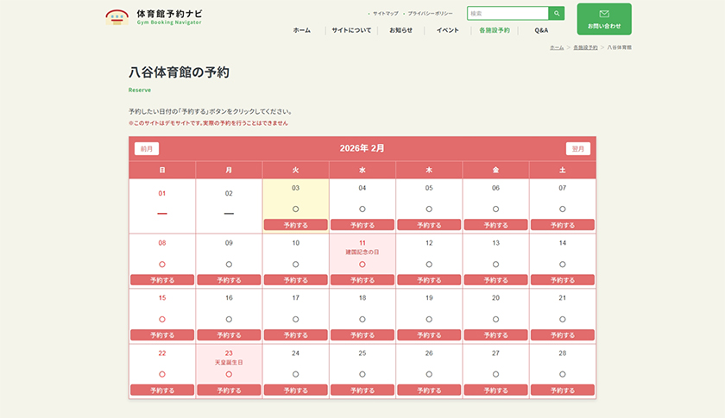Open the ホーム menu item
The width and height of the screenshot is (725, 418).
click(x=301, y=30)
